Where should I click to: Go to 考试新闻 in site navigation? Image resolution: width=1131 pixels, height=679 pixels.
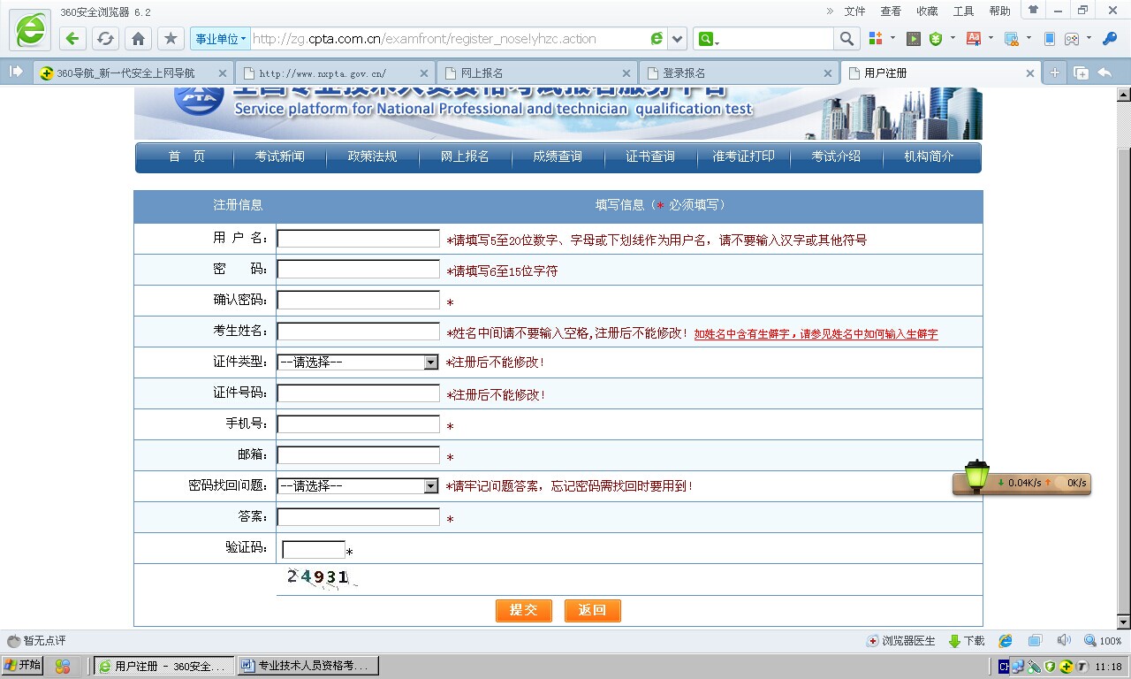[280, 156]
